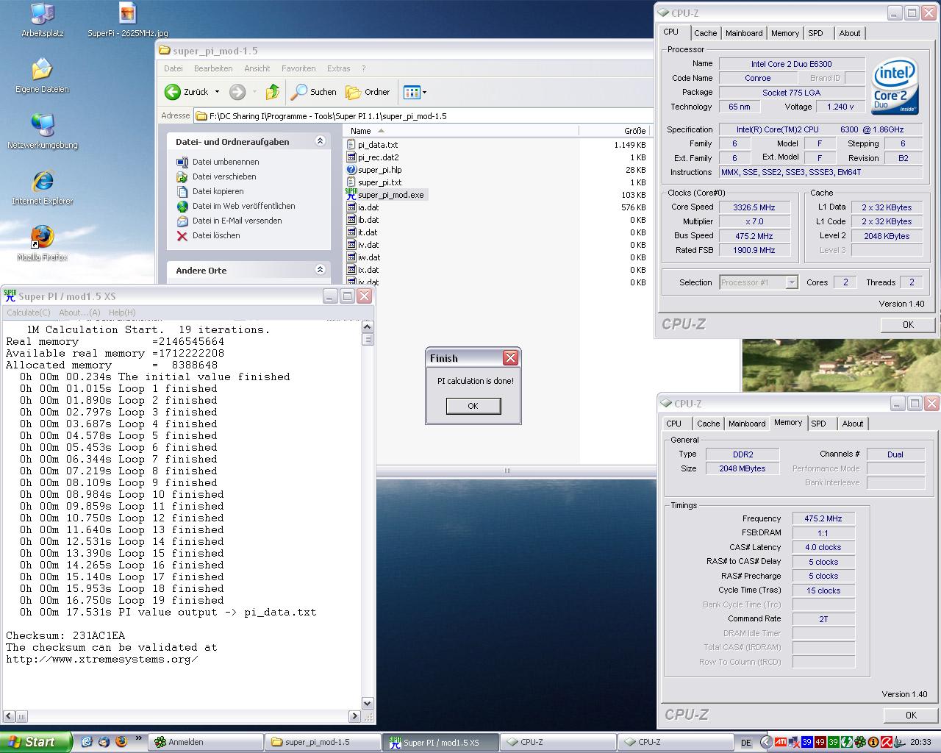Screen dimensions: 941x753
Task: Open the Bearbeiten menu in Explorer
Action: 213,68
